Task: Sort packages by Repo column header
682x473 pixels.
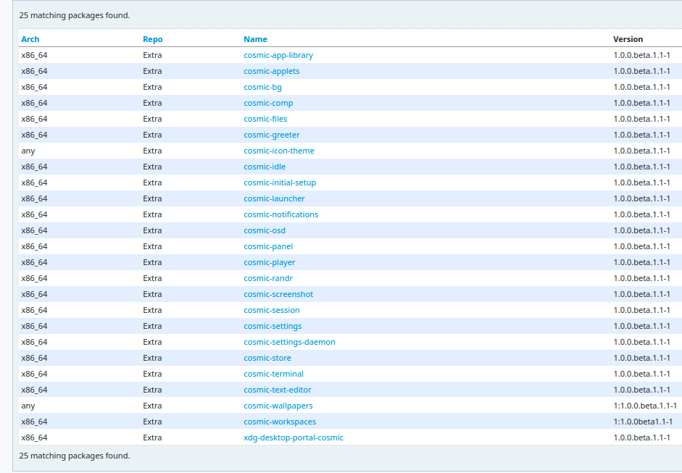Action: pos(152,39)
